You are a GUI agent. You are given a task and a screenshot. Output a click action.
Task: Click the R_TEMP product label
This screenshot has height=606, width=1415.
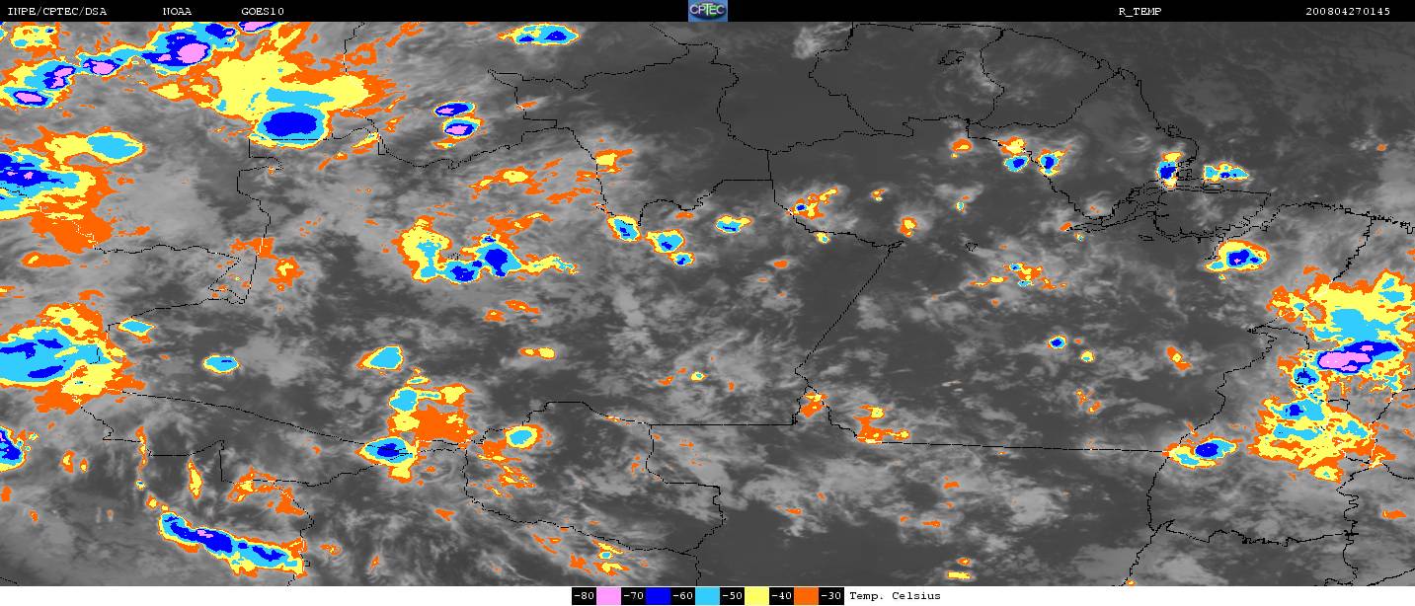[1139, 12]
